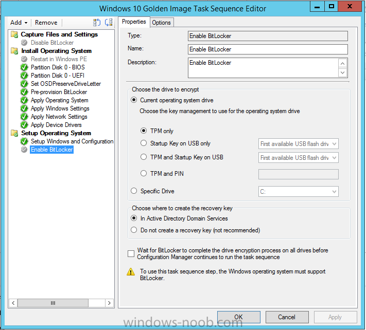Image resolution: width=366 pixels, height=330 pixels.
Task: Click the Setup Operating System folder icon
Action: click(x=15, y=133)
